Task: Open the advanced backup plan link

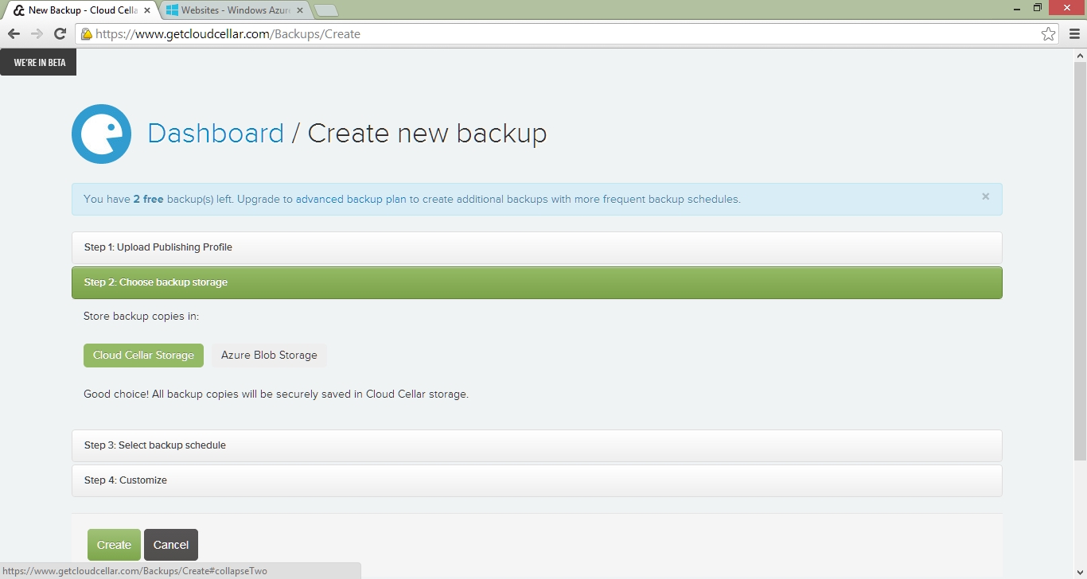Action: point(351,200)
